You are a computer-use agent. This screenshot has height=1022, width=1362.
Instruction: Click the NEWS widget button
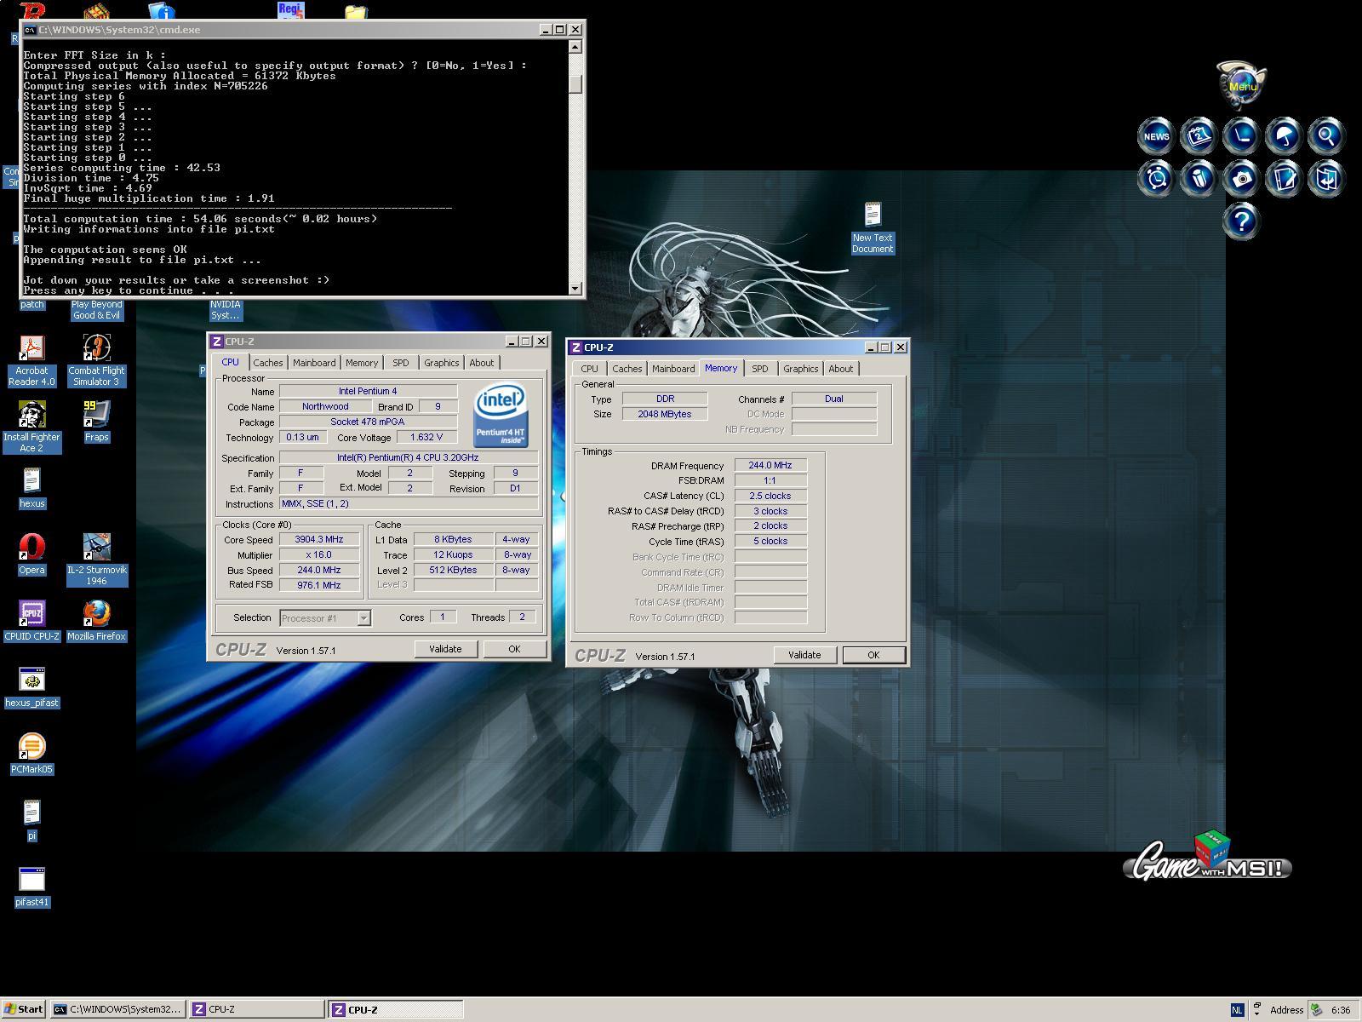(x=1156, y=136)
